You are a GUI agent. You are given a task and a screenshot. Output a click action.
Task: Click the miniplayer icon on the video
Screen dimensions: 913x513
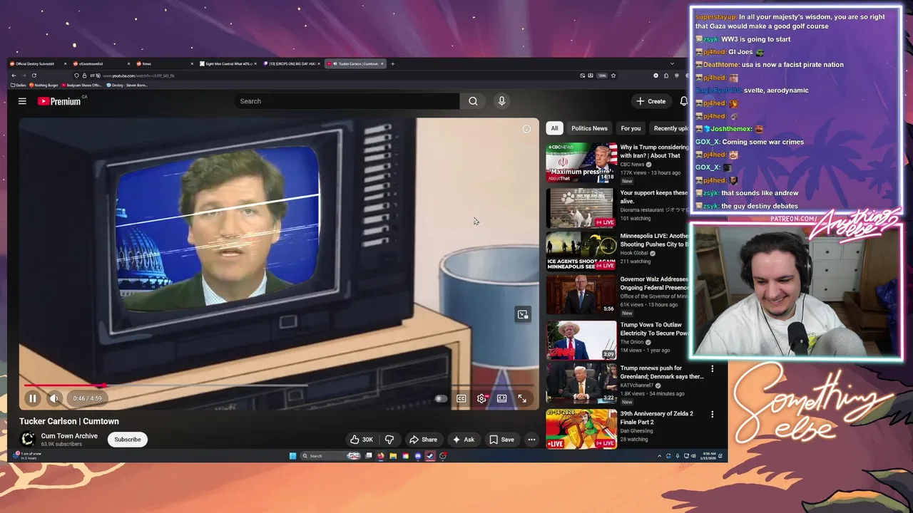tap(523, 314)
